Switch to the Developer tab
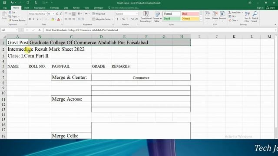 pyautogui.click(x=99, y=8)
